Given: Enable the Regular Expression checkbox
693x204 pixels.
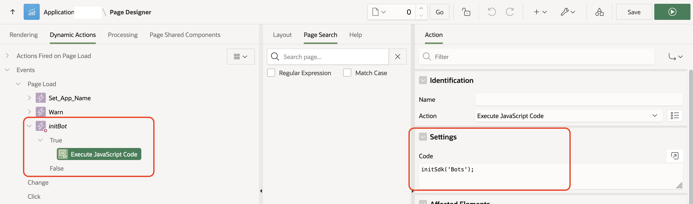Looking at the screenshot, I should tap(271, 73).
